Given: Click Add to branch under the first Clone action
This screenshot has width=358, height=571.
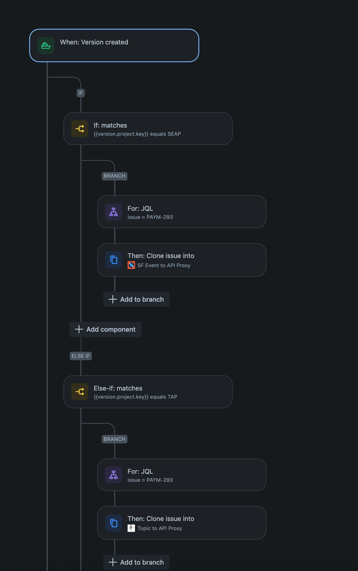Looking at the screenshot, I should (x=136, y=299).
